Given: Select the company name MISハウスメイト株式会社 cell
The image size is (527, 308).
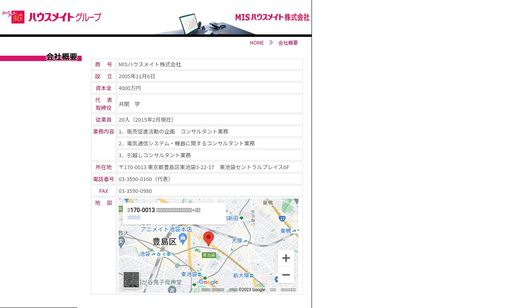Looking at the screenshot, I should coord(210,64).
